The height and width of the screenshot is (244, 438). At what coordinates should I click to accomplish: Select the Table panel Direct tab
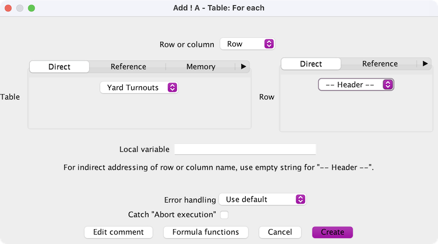point(59,67)
